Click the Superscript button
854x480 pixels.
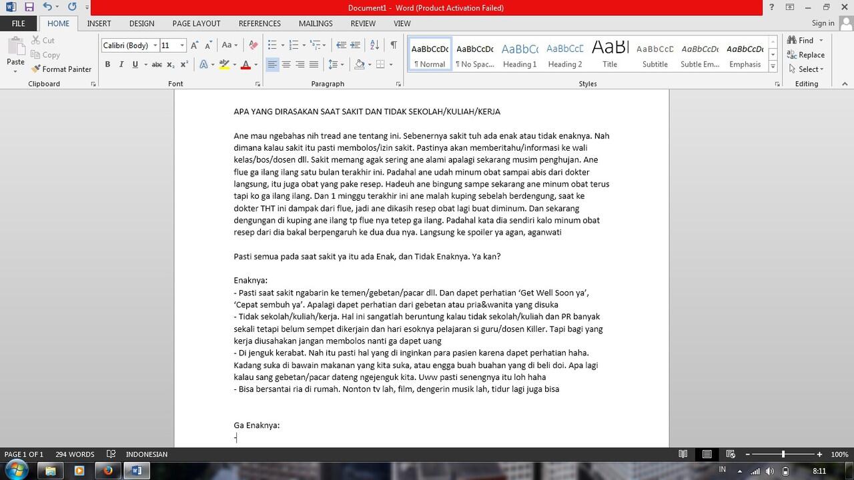coord(184,65)
